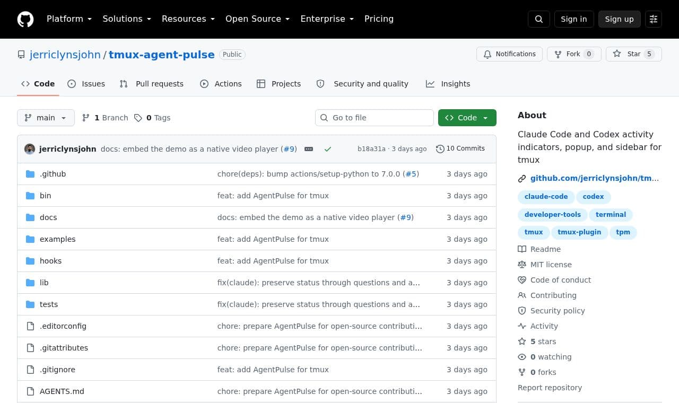Fork this repository
This screenshot has height=403, width=679.
574,54
